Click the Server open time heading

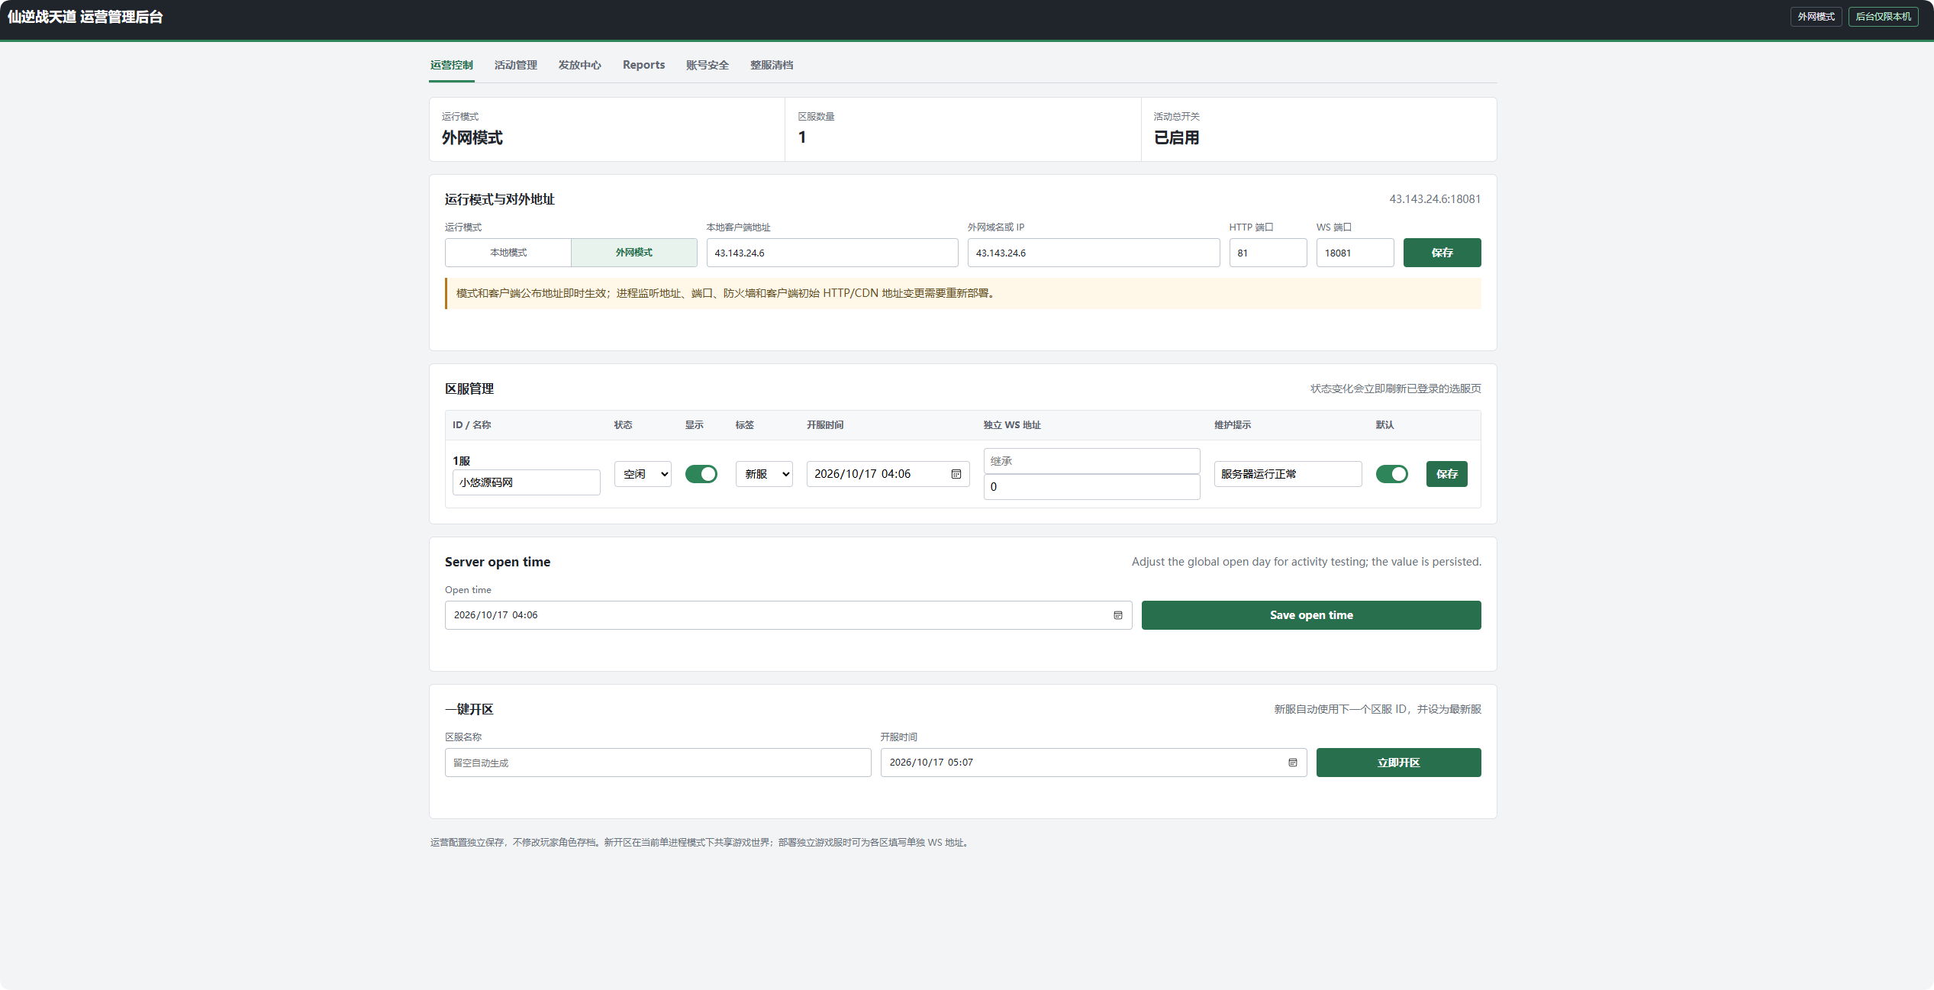click(498, 562)
